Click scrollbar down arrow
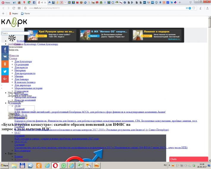The height and width of the screenshot is (169, 211). point(210,160)
